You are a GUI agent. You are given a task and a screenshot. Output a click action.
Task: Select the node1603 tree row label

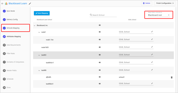45,48
